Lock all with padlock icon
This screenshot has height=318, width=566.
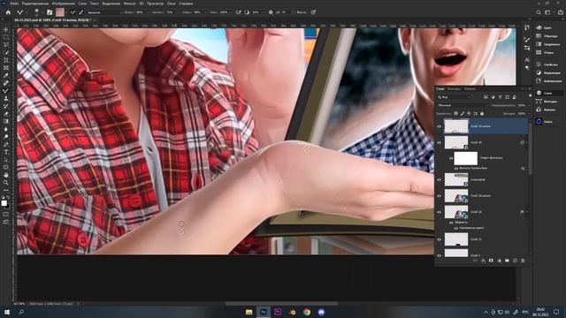482,114
